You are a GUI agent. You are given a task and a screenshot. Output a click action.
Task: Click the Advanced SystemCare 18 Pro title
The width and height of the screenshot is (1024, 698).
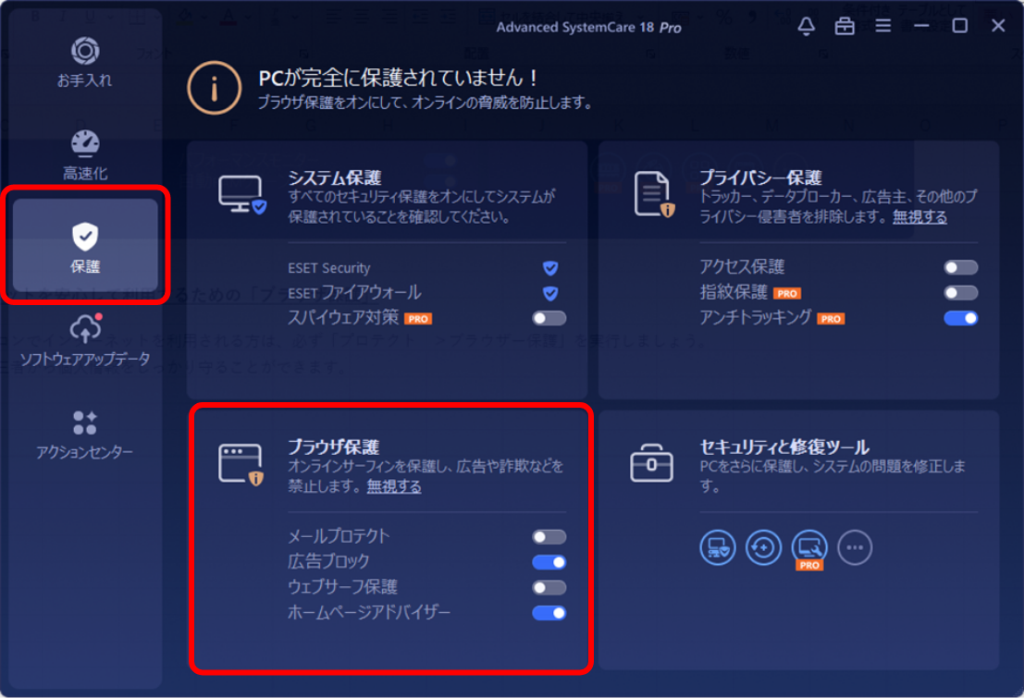(x=588, y=28)
